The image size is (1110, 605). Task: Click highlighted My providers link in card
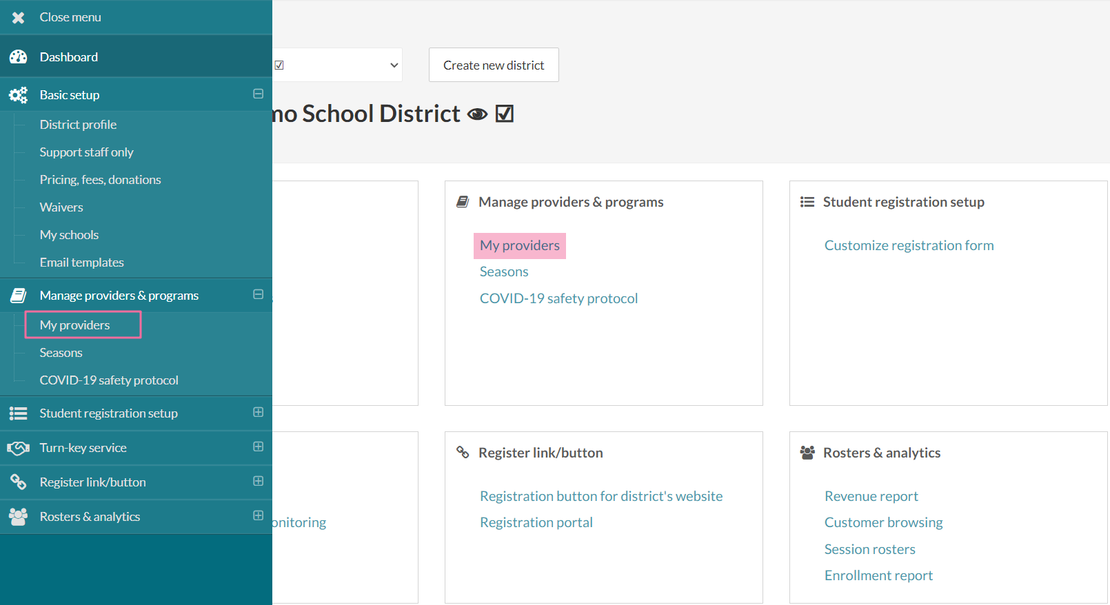(x=520, y=245)
